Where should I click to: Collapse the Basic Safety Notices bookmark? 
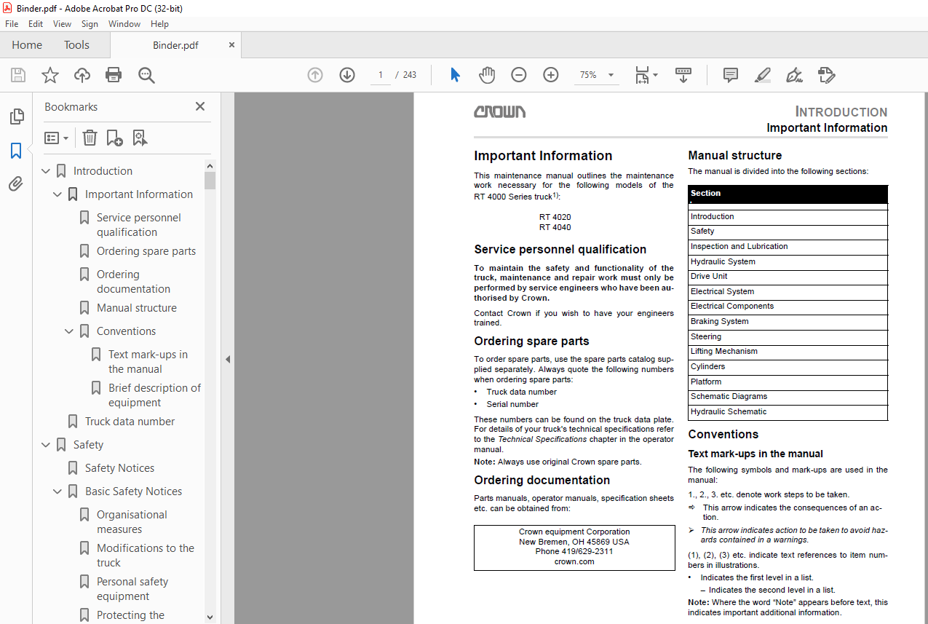point(58,491)
